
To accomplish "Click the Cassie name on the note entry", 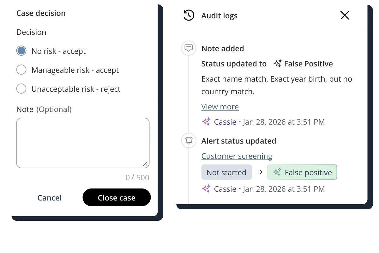I will tap(225, 122).
